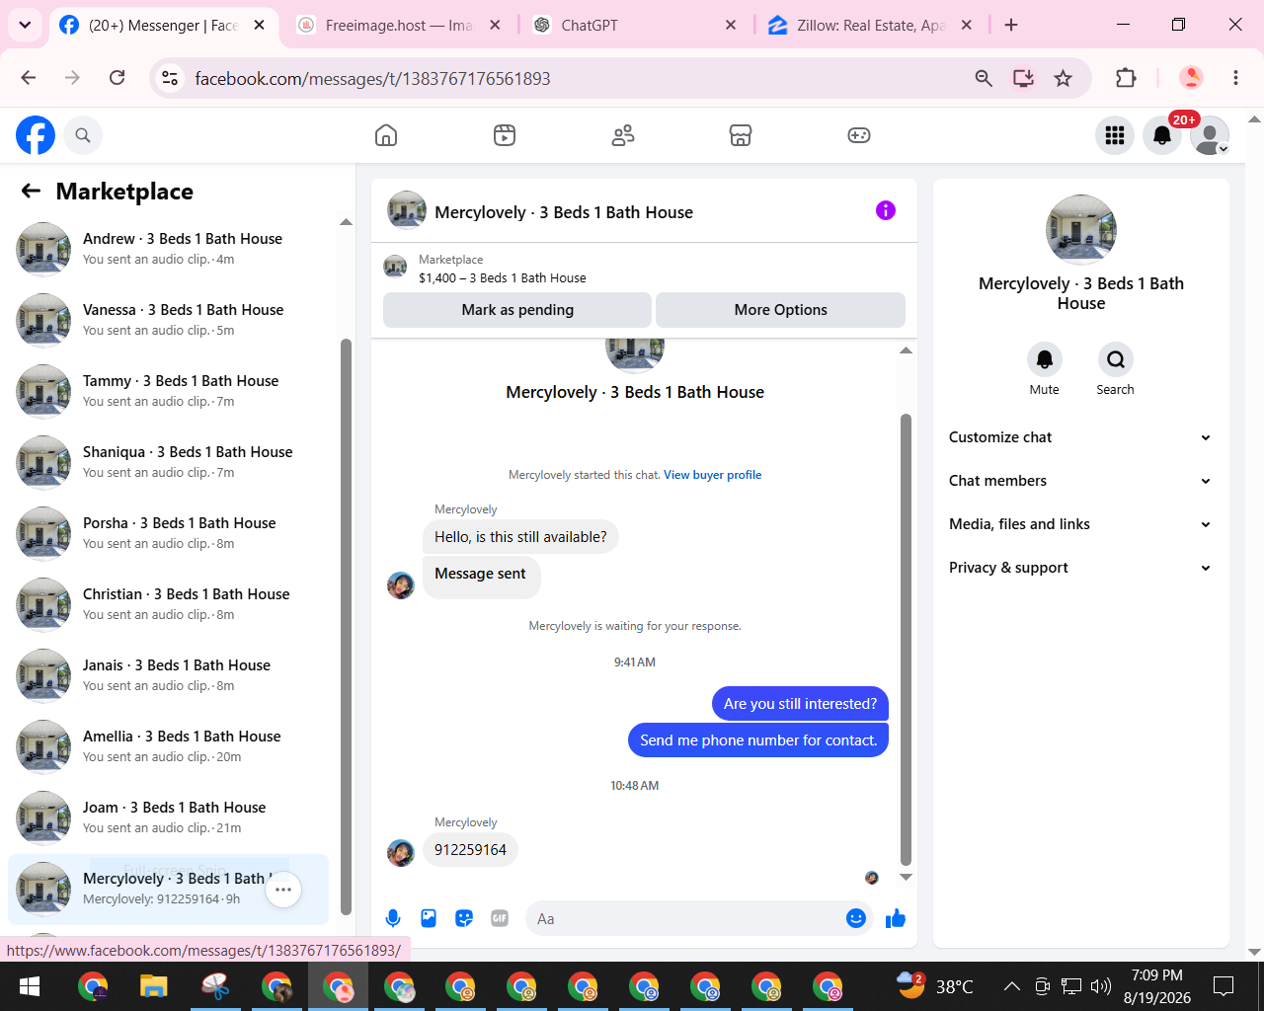Click Mark as pending button
Screen dimensions: 1264x1011
pos(517,310)
